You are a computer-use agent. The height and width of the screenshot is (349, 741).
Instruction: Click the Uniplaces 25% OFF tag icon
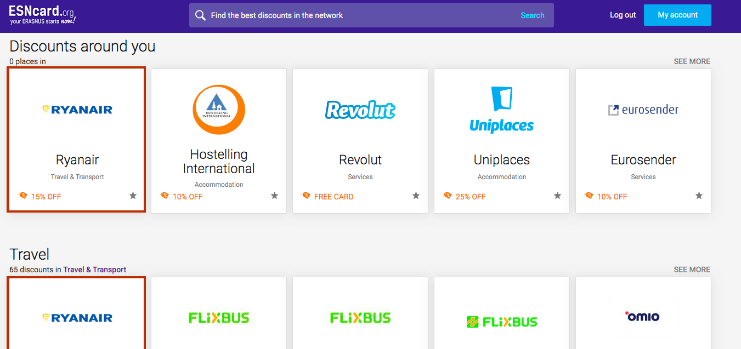[448, 195]
